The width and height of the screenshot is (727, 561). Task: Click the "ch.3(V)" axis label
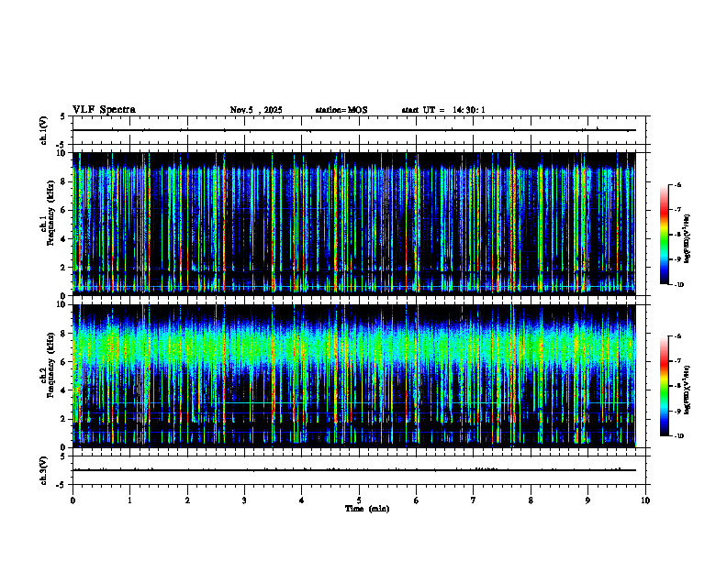click(44, 470)
